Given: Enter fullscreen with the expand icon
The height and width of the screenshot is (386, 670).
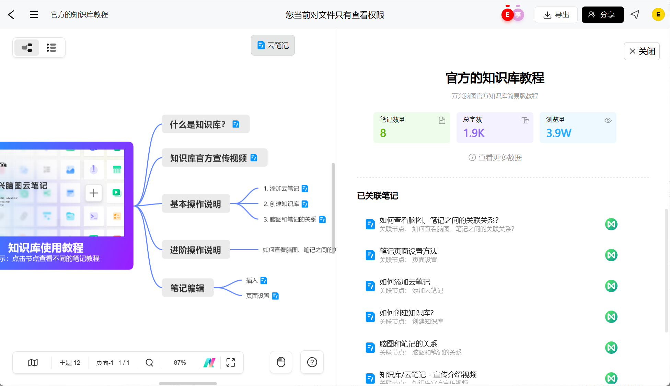Looking at the screenshot, I should tap(231, 362).
